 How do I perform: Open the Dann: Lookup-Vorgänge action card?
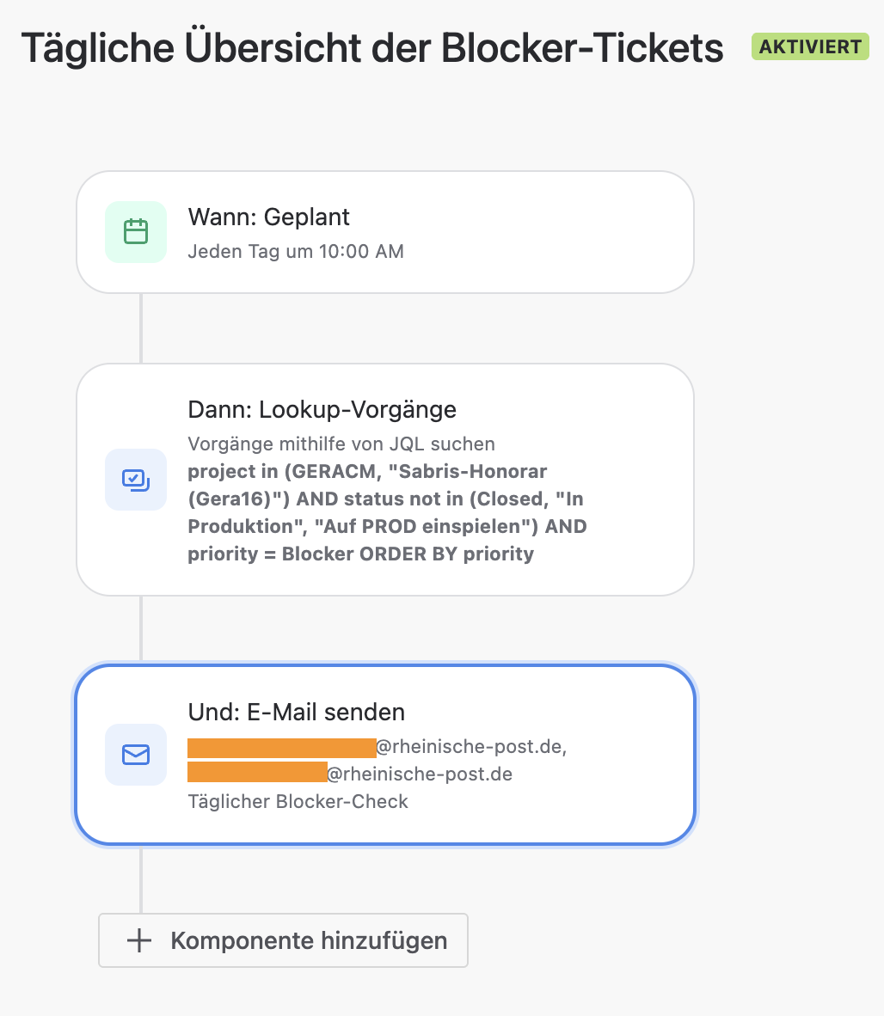tap(385, 480)
